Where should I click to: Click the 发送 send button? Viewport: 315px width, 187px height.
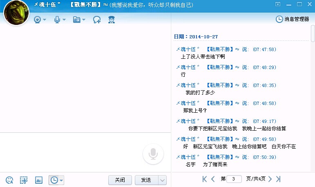[x=146, y=180]
